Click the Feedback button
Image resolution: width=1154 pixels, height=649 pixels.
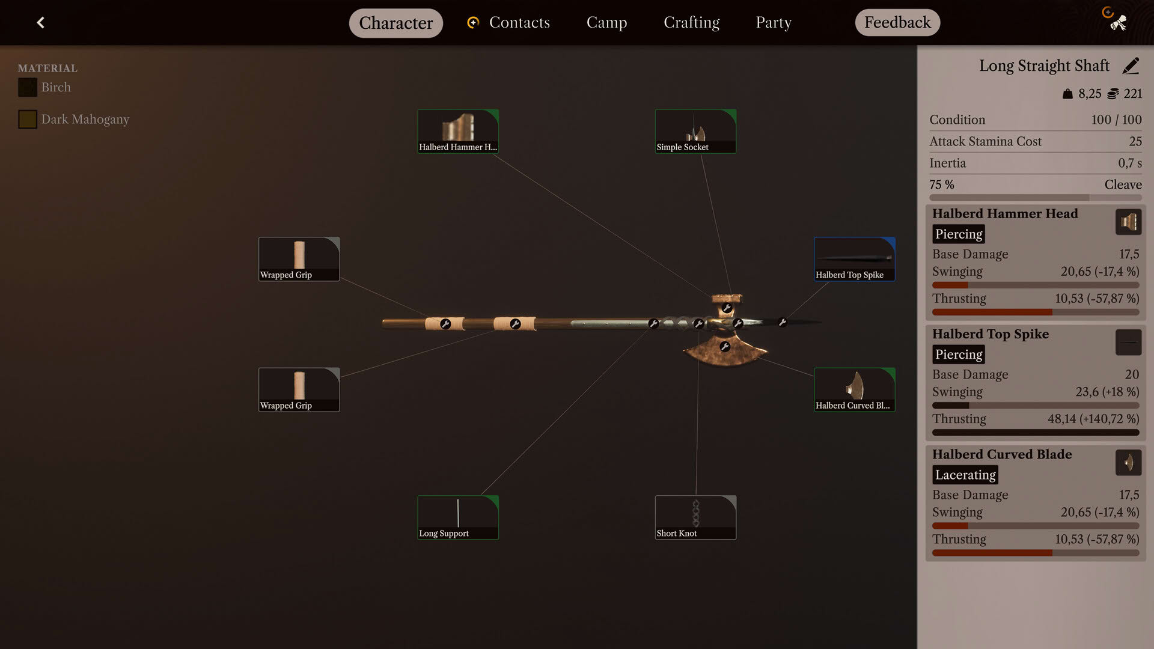click(x=897, y=23)
